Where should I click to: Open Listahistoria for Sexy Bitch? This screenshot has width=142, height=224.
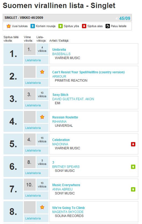click(33, 106)
